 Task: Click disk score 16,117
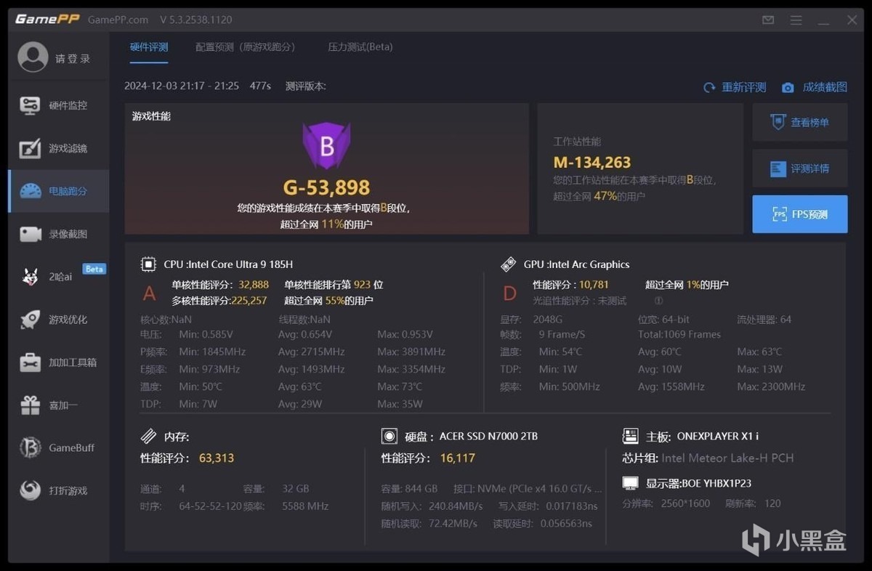point(458,458)
